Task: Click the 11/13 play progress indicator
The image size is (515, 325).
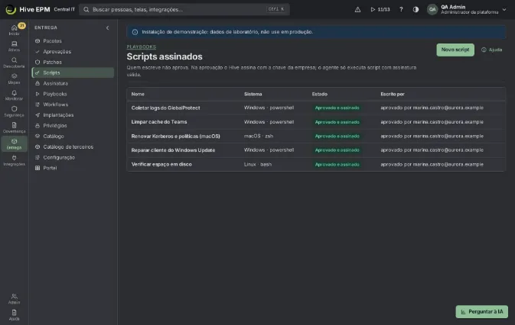Action: pos(380,9)
